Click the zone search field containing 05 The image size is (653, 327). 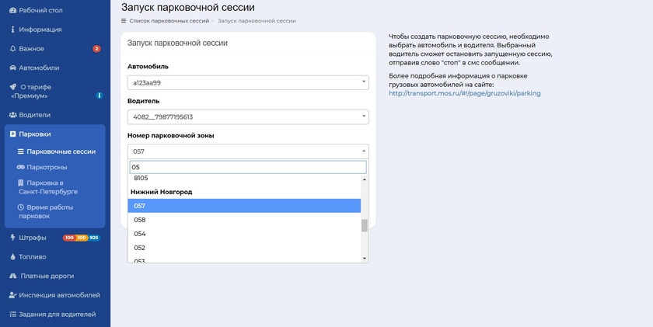tap(248, 167)
